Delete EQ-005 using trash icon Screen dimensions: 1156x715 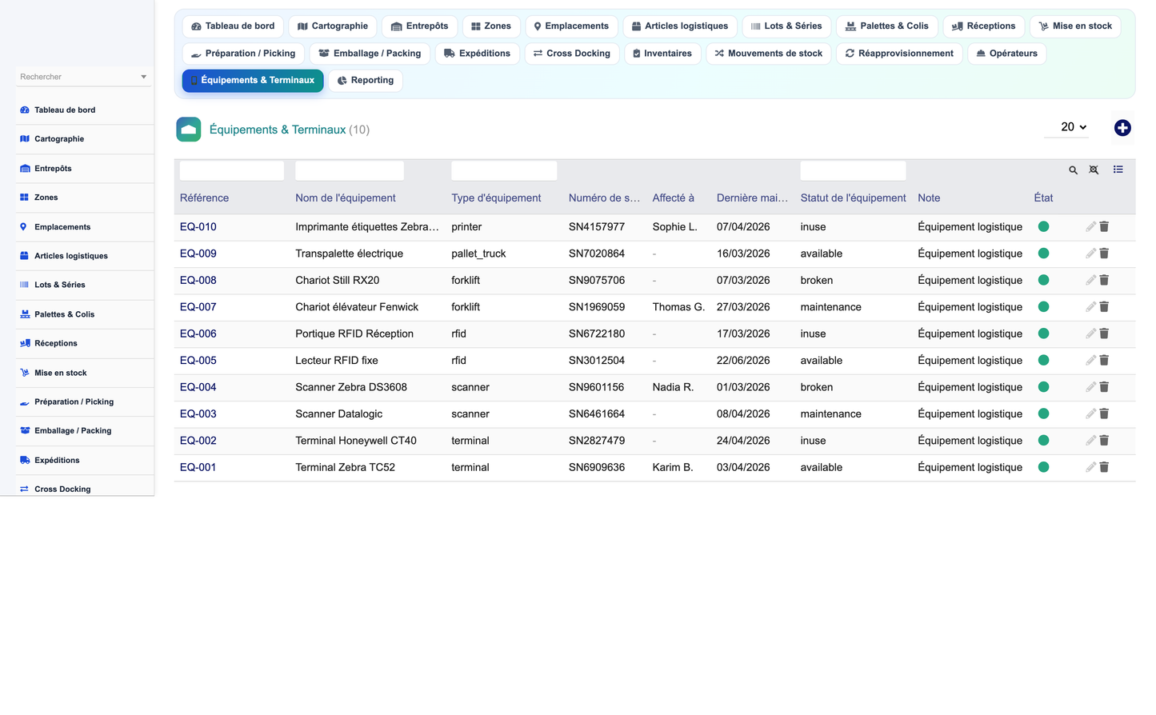[x=1104, y=361]
